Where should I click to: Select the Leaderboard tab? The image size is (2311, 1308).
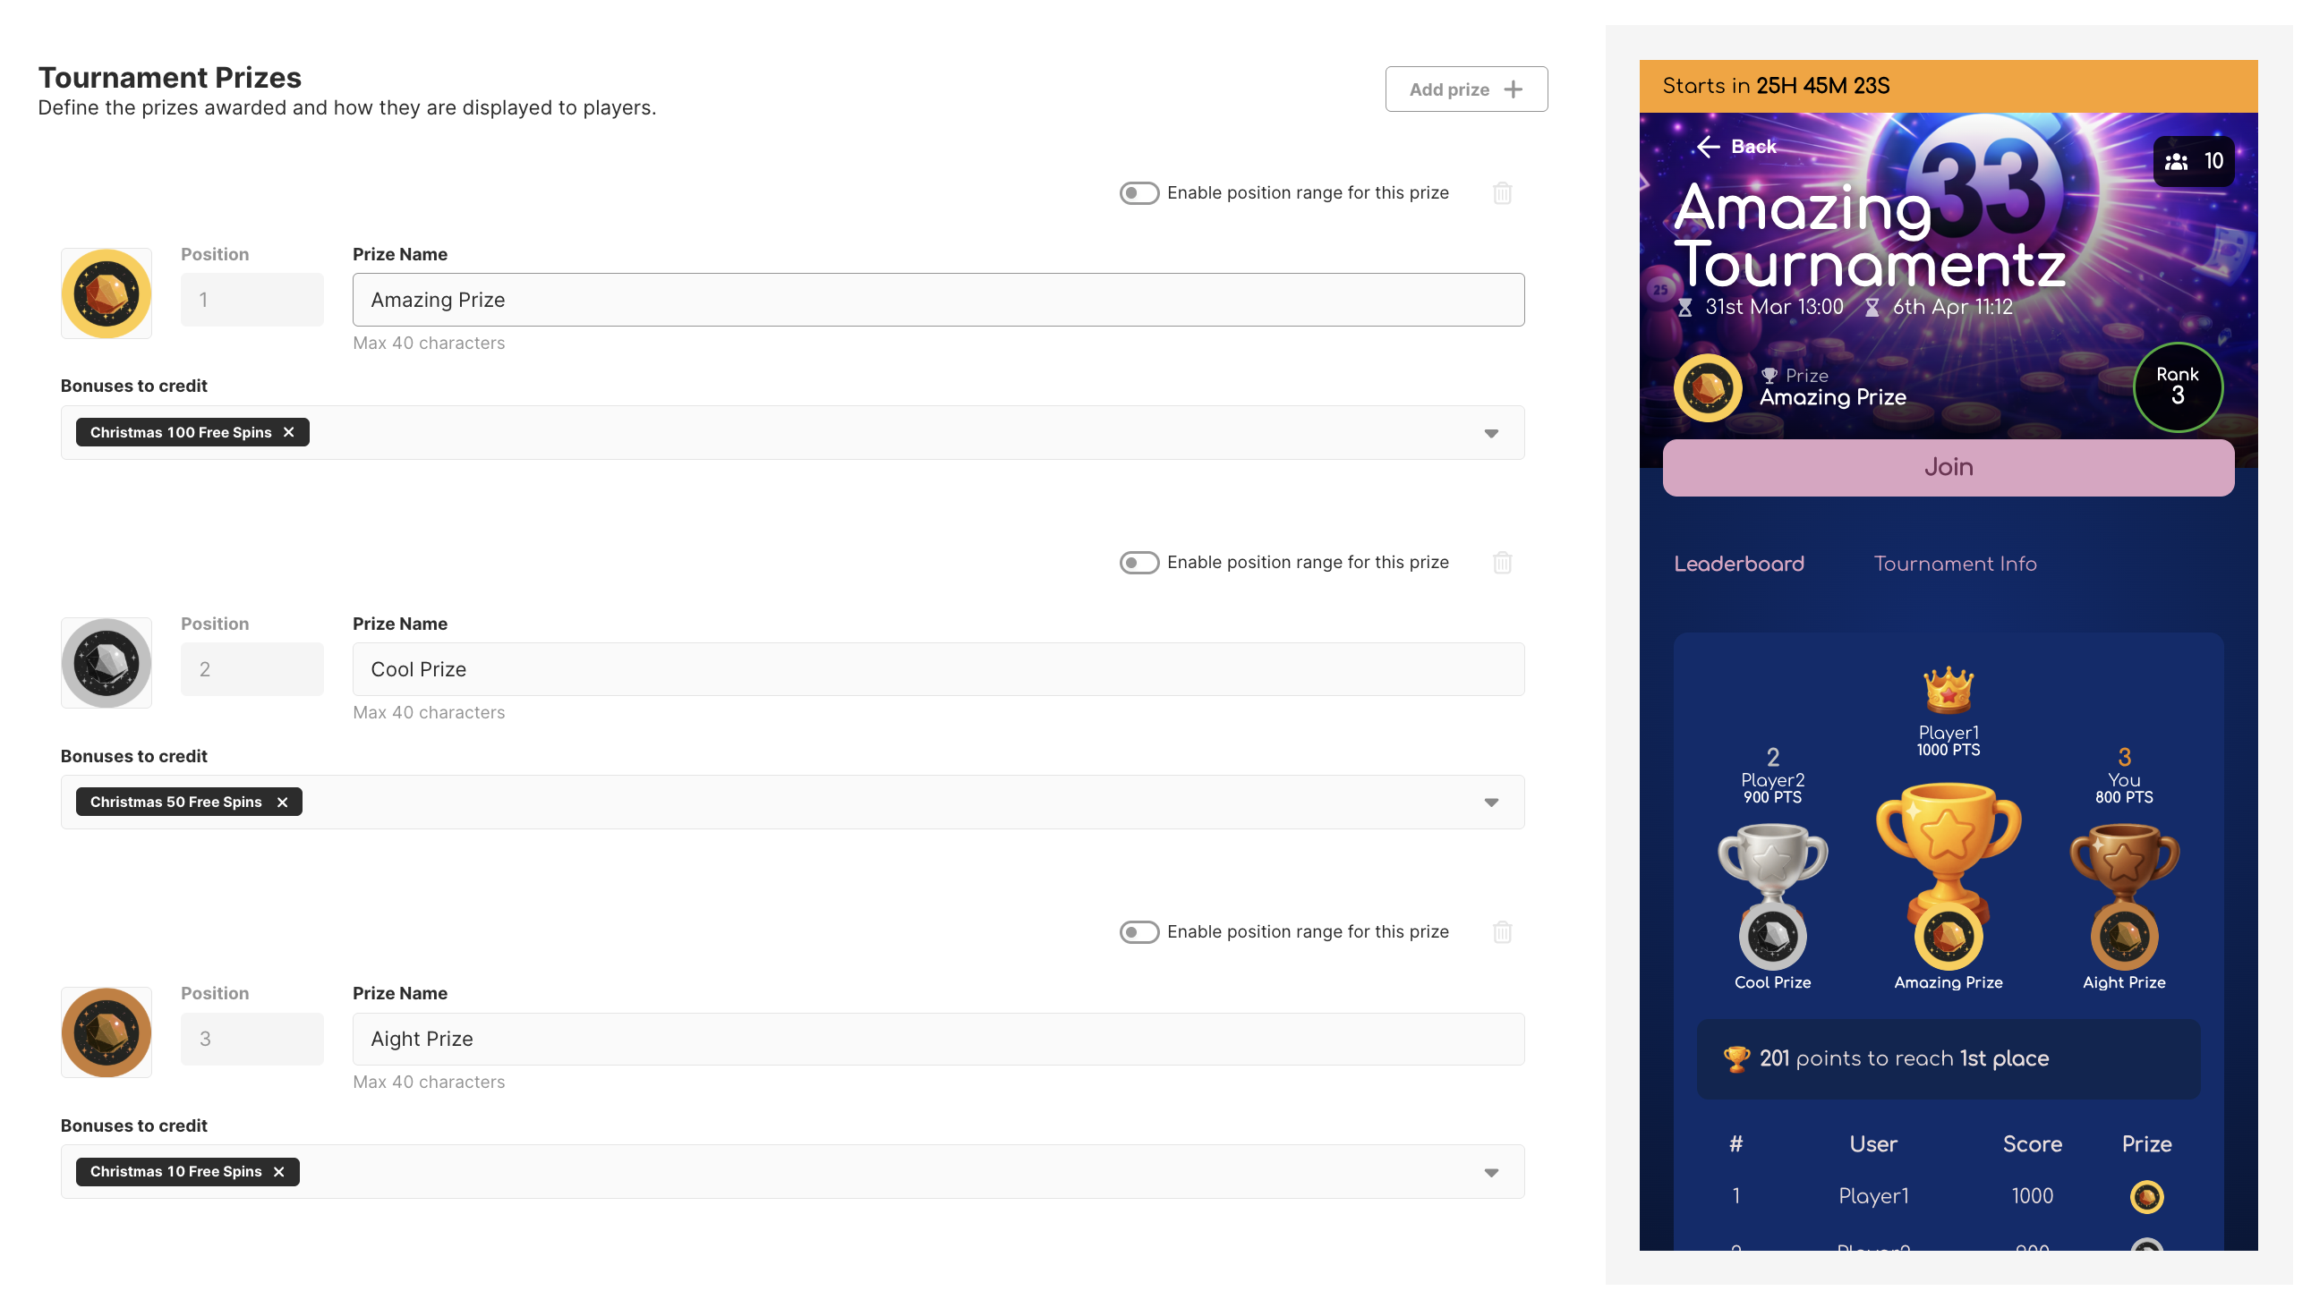pyautogui.click(x=1738, y=564)
